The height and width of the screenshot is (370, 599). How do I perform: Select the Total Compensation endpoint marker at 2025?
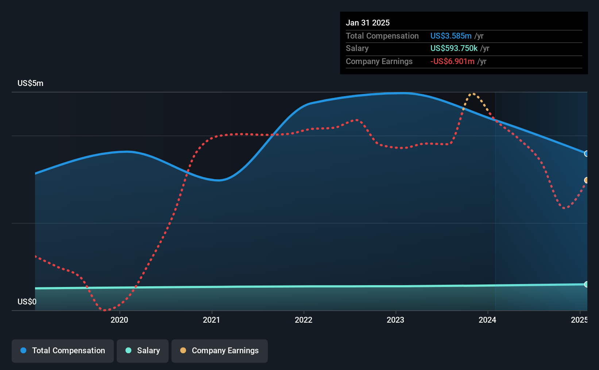[587, 154]
